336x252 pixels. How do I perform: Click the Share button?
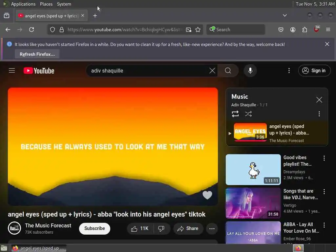point(188,229)
